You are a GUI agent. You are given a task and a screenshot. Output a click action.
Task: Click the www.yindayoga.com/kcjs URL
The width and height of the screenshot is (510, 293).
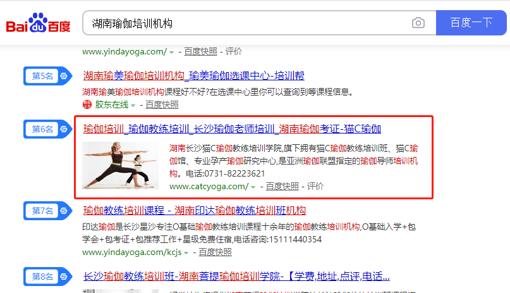[131, 252]
